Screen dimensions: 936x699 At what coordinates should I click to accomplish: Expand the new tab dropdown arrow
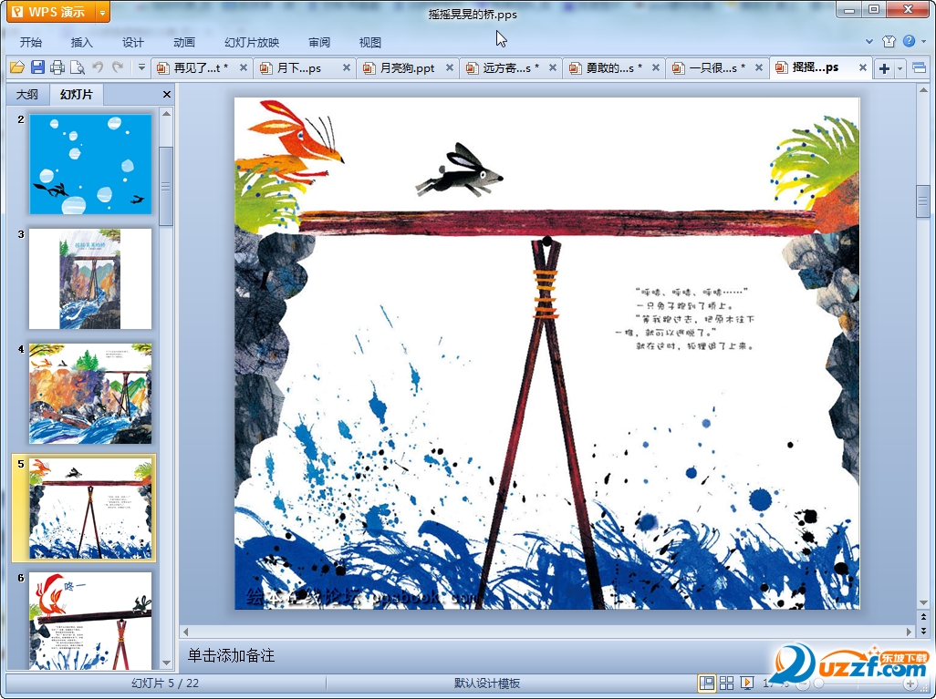coord(900,68)
